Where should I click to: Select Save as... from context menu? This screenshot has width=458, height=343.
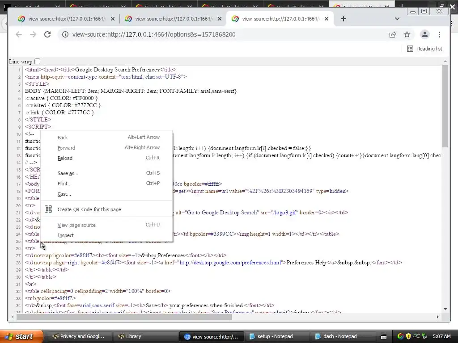click(x=106, y=173)
